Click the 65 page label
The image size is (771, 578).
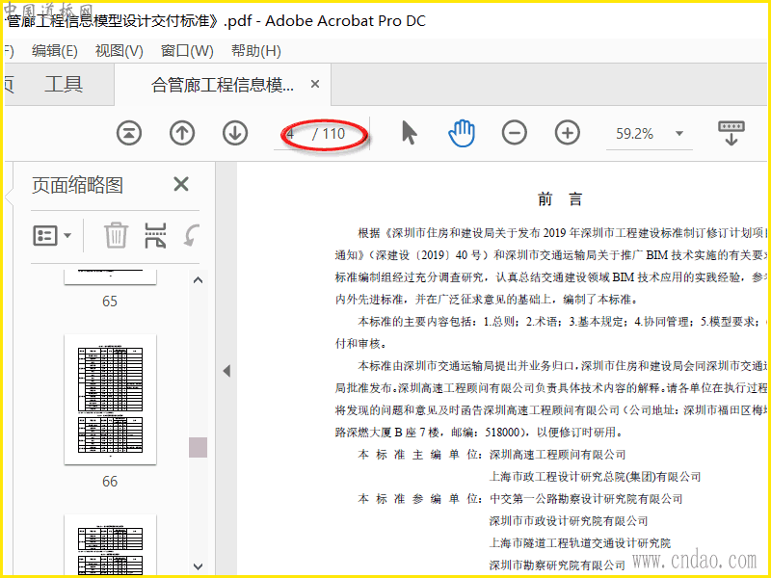[x=110, y=301]
